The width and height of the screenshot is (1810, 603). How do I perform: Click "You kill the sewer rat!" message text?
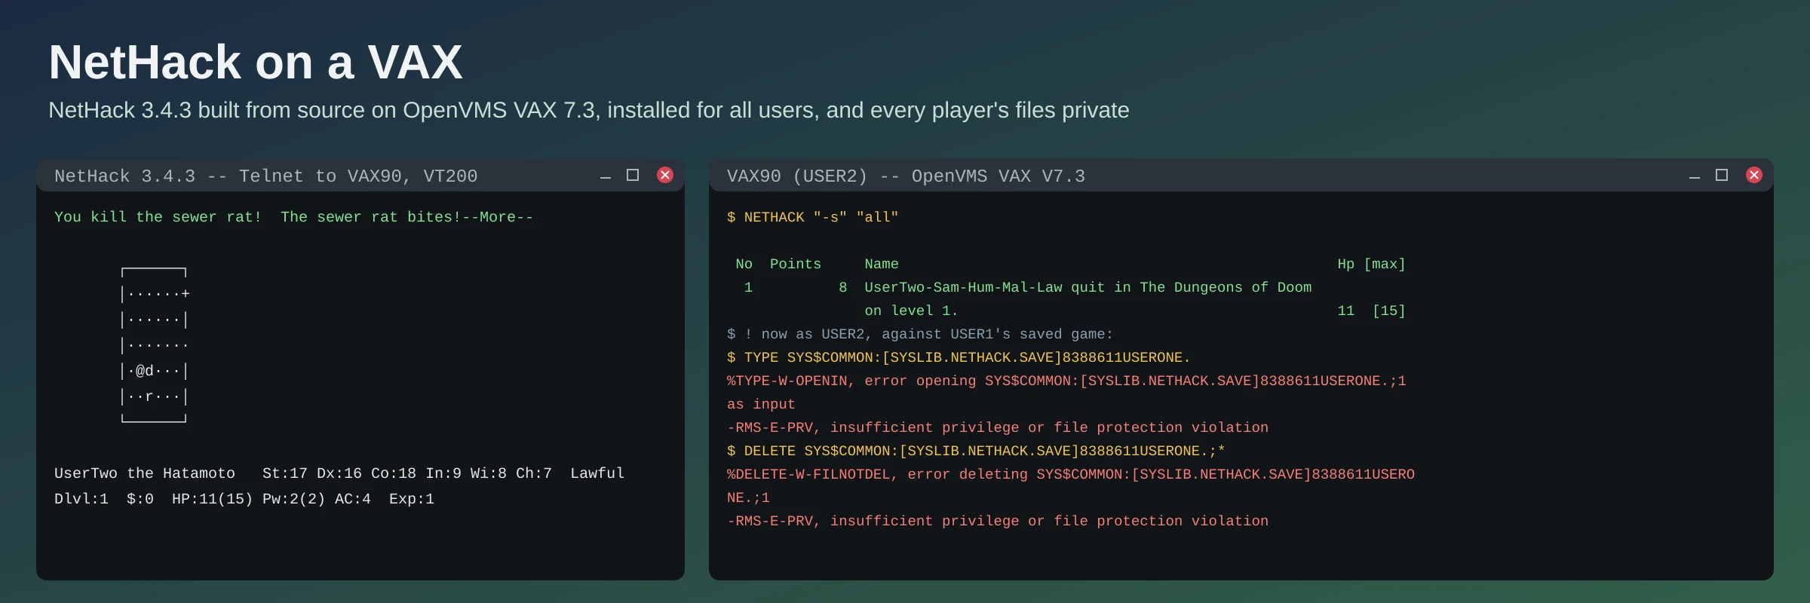pyautogui.click(x=158, y=217)
